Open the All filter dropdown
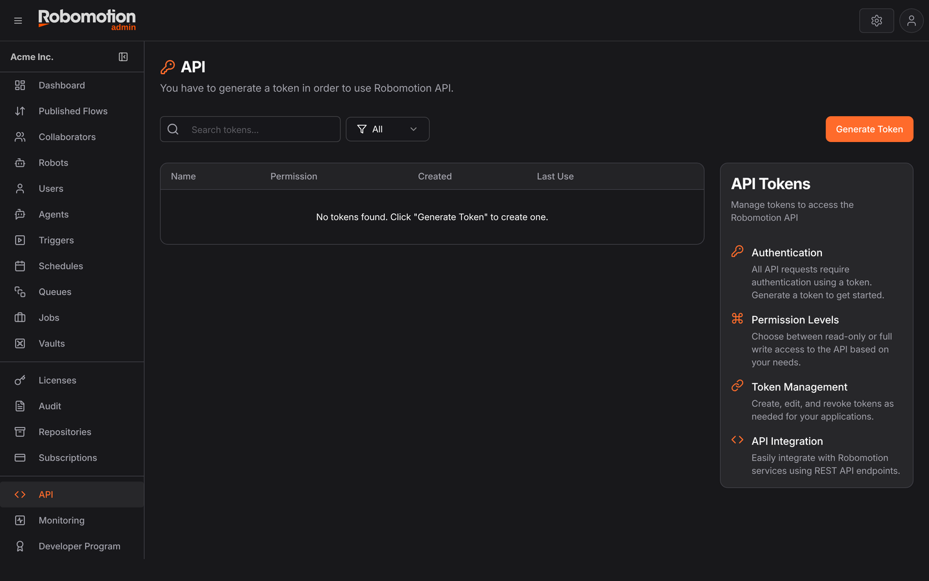Screen dimensions: 929x581 point(388,129)
